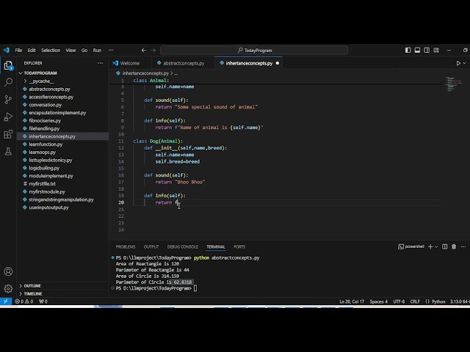Screen dimensions: 470x352
Task: Open the title bar overflow menu ellipsis
Action: tap(111, 51)
